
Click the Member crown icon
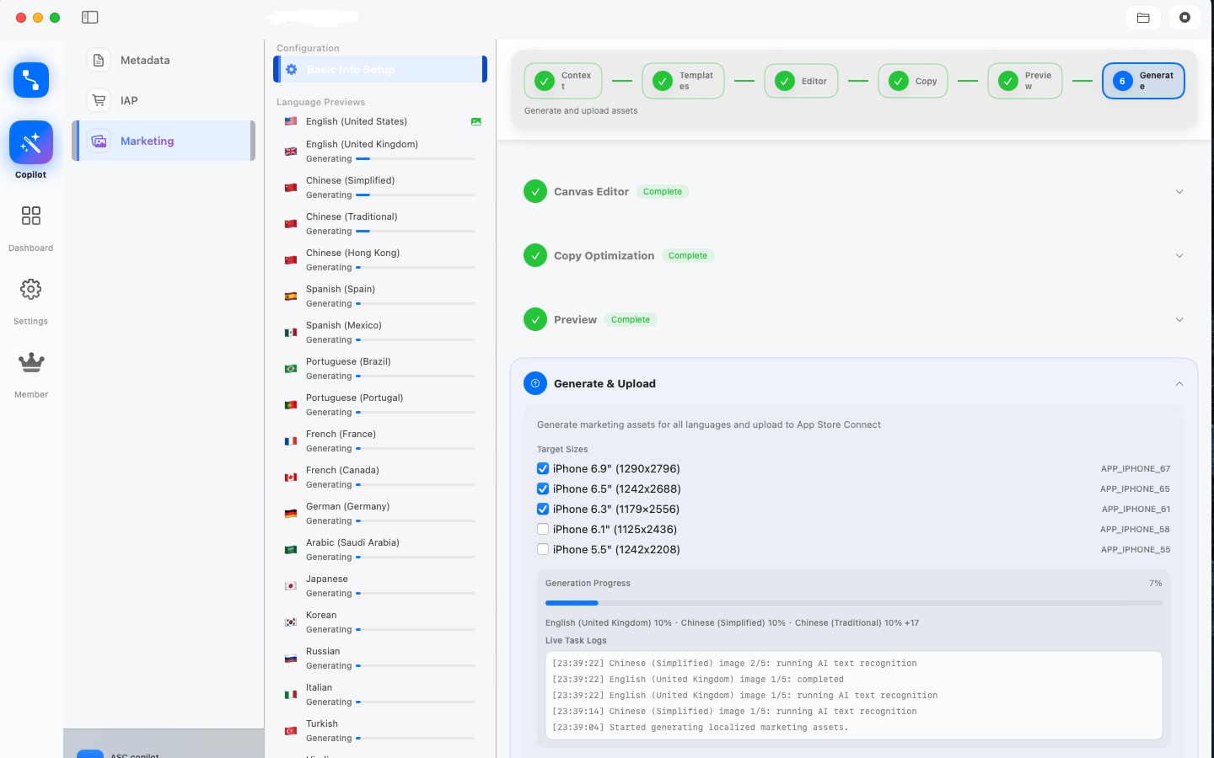[x=31, y=362]
